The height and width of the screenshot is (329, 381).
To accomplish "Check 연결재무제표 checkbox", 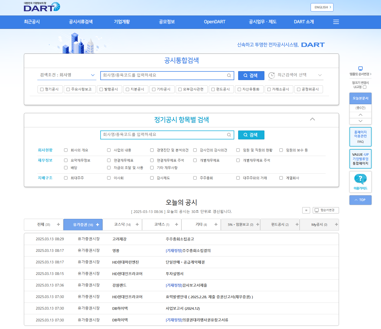I will coord(109,160).
